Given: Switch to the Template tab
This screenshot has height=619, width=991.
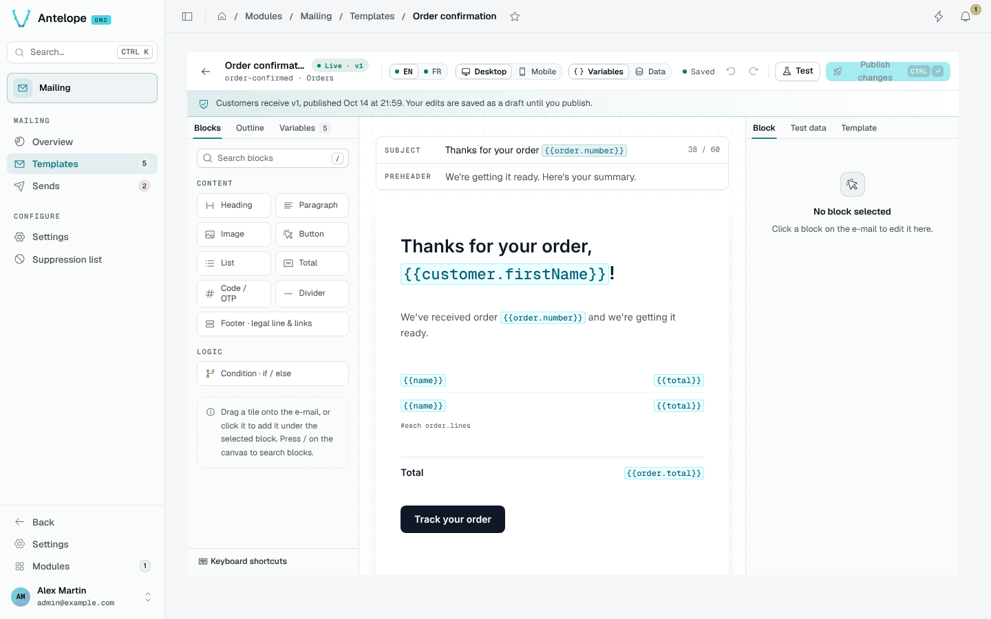Looking at the screenshot, I should pyautogui.click(x=859, y=128).
